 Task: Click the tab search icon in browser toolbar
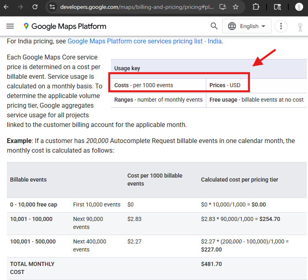pyautogui.click(x=277, y=7)
